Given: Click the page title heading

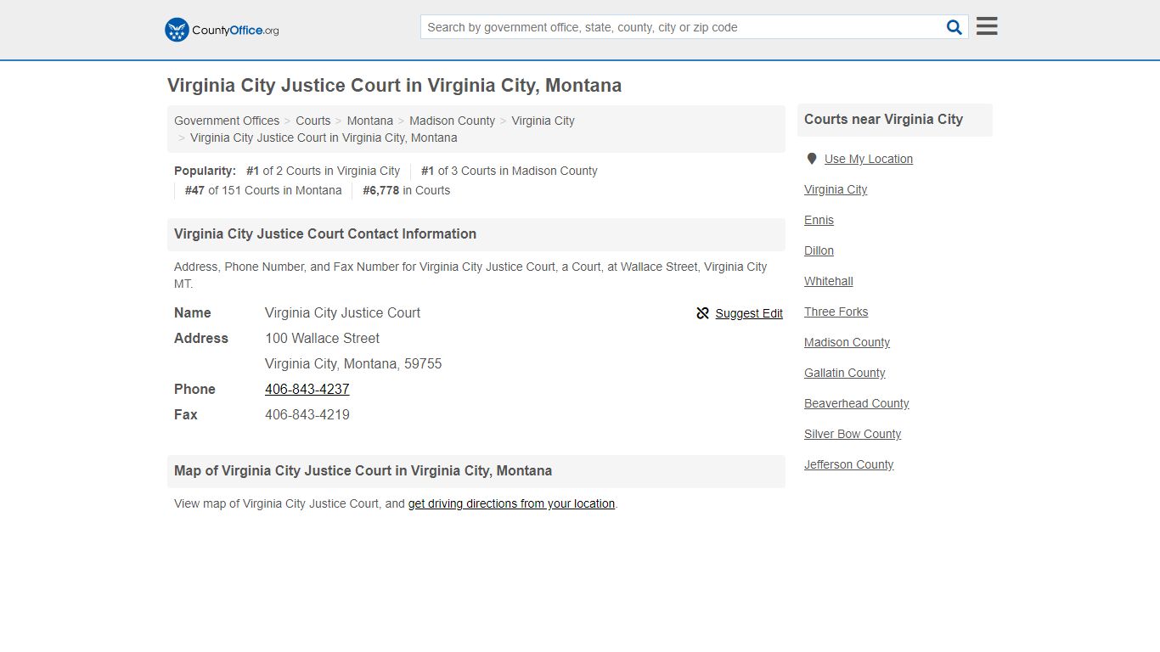Looking at the screenshot, I should click(x=394, y=86).
